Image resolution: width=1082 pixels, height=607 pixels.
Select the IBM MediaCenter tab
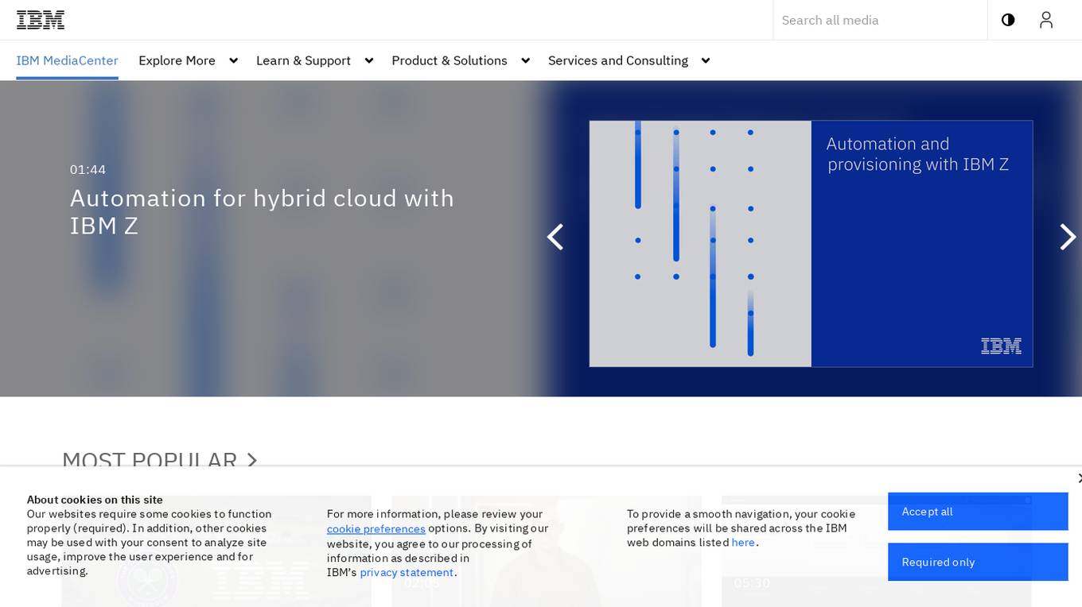pos(67,60)
